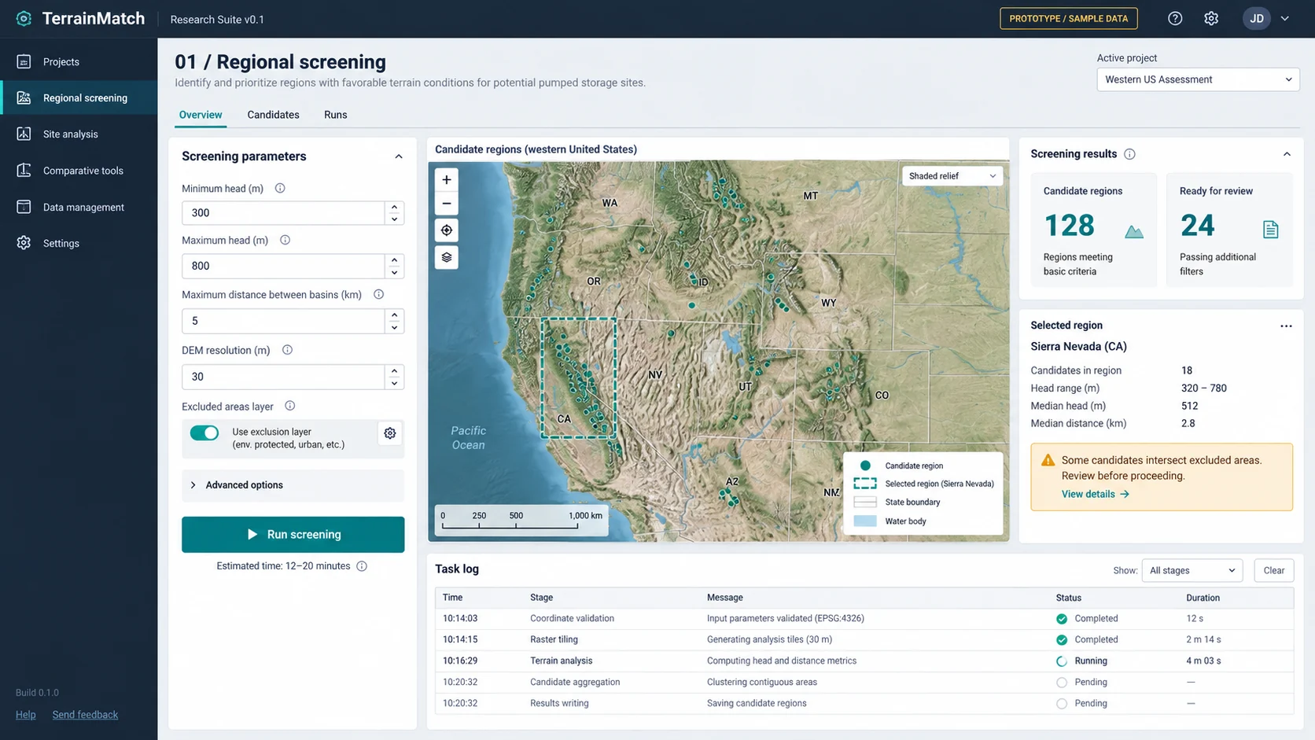1315x740 pixels.
Task: Click the View details link
Action: [x=1095, y=494]
